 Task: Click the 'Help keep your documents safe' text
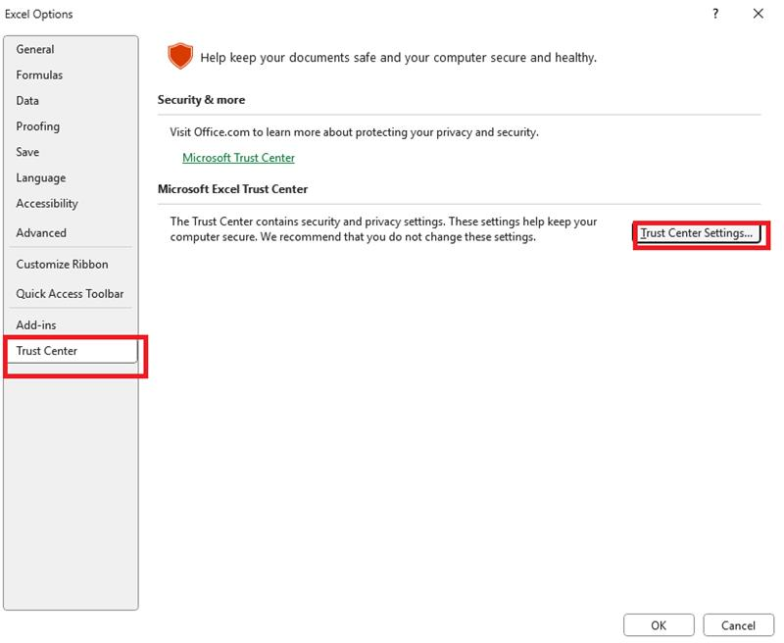pos(399,58)
